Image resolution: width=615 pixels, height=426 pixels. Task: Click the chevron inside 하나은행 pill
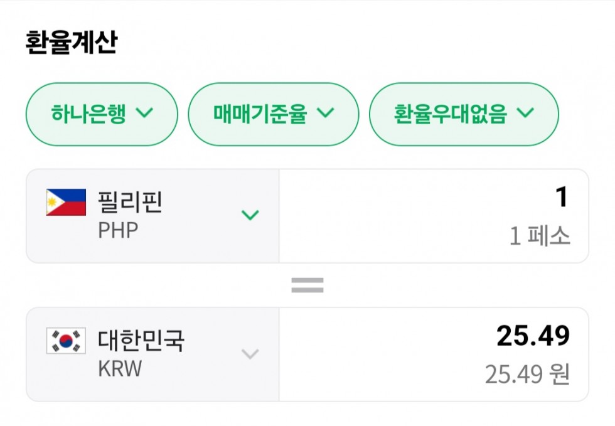coord(144,113)
